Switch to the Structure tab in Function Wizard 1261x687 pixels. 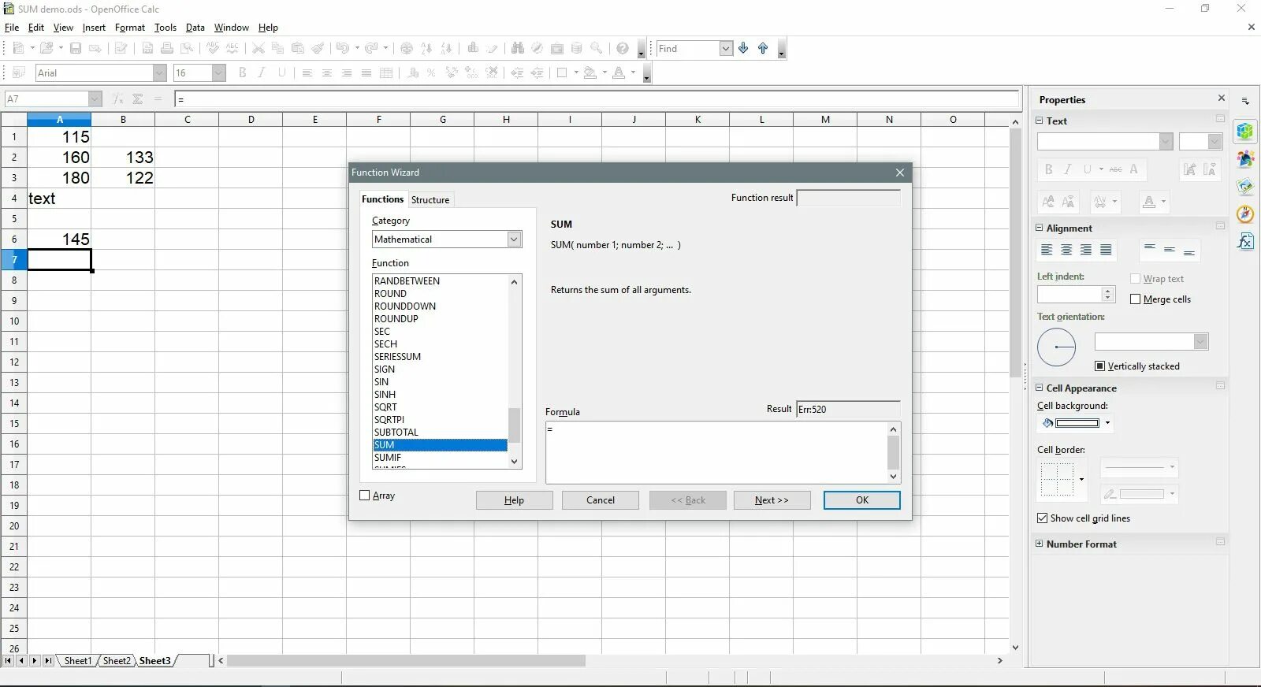click(x=430, y=200)
